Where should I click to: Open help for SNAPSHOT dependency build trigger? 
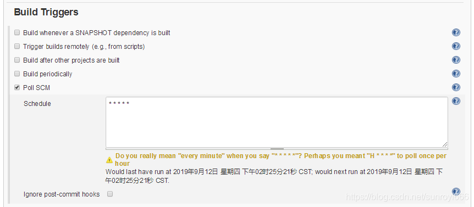456,32
